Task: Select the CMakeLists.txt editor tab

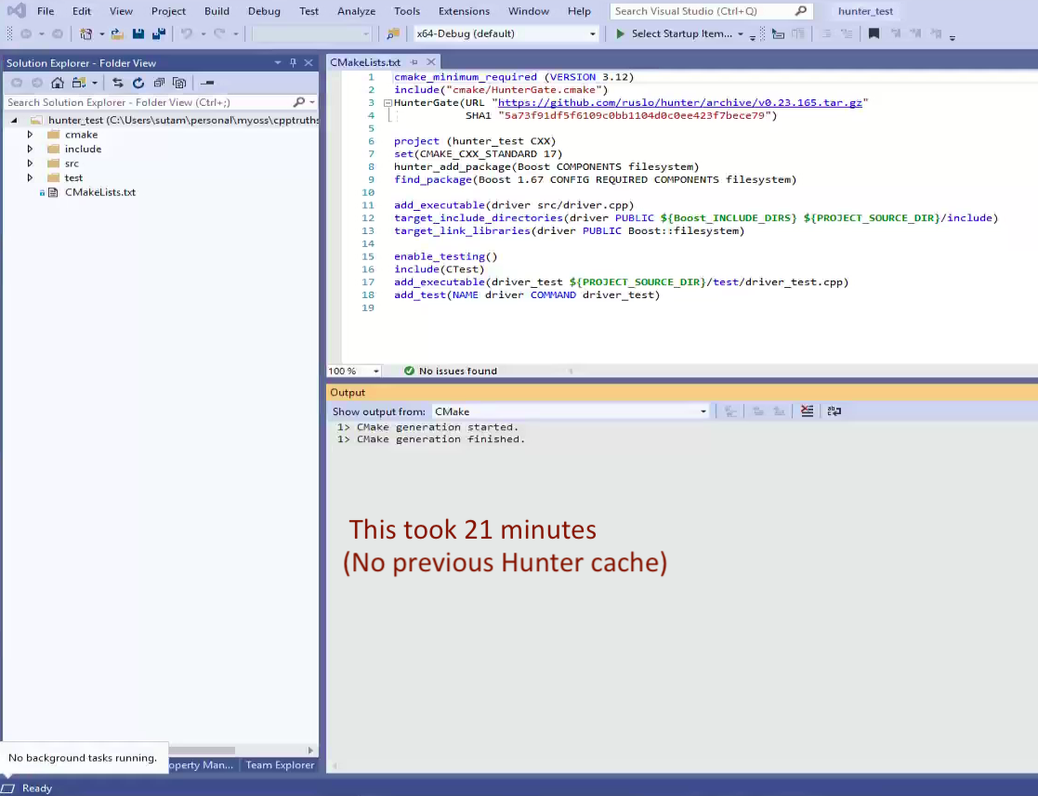Action: point(365,62)
